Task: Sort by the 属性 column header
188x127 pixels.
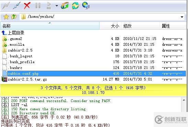Action: (173, 26)
